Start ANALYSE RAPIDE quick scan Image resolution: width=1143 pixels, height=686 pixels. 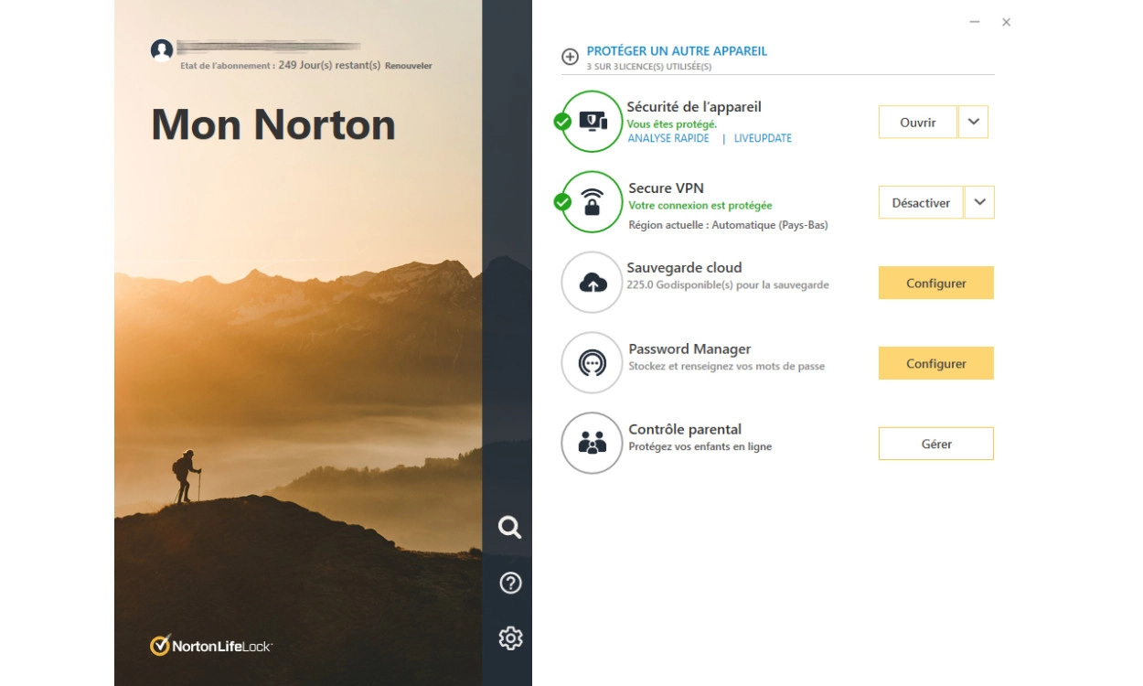pos(668,139)
